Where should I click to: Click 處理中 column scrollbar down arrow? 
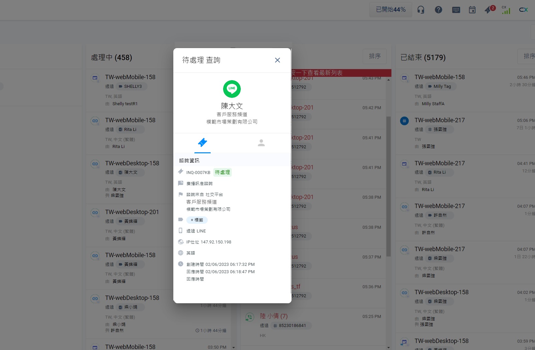point(233,347)
